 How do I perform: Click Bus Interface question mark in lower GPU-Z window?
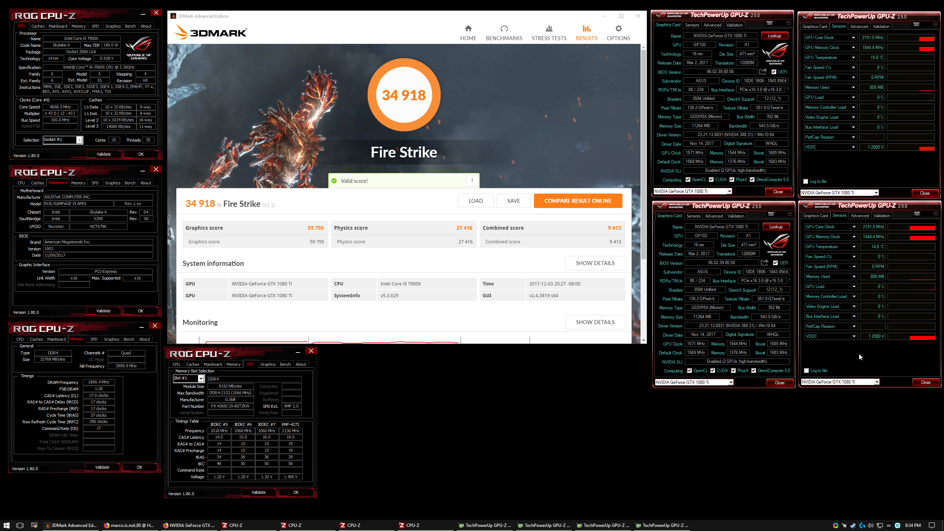tap(789, 281)
